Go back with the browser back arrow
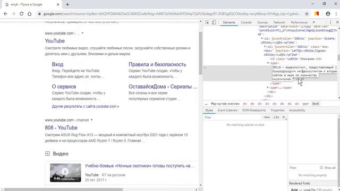This screenshot has width=340, height=191. point(5,14)
